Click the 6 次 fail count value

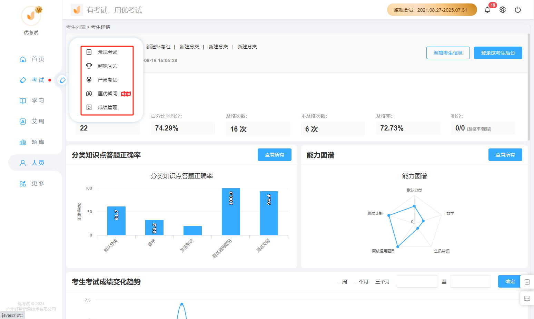(x=311, y=129)
